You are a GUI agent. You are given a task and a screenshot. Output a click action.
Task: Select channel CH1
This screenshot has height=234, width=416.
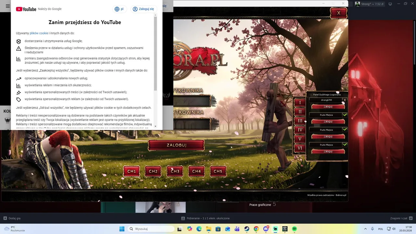coord(132,171)
